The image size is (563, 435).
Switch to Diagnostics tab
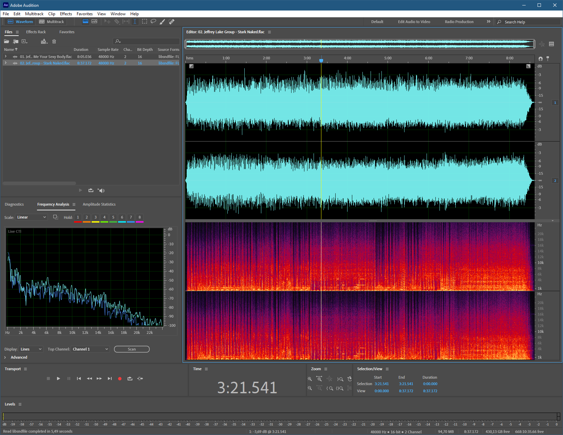14,204
